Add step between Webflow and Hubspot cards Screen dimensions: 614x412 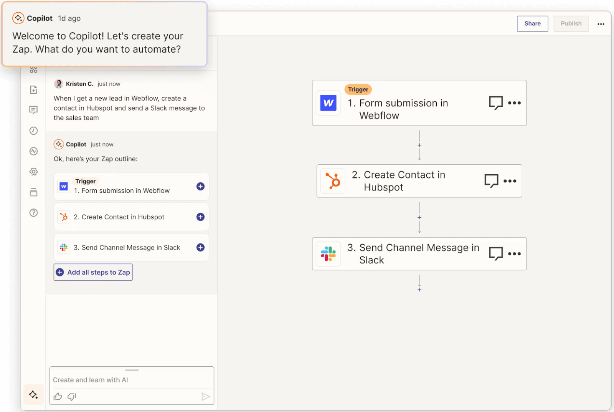419,145
